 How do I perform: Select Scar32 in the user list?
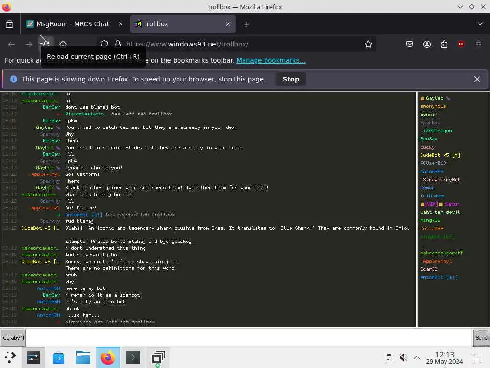(x=429, y=269)
